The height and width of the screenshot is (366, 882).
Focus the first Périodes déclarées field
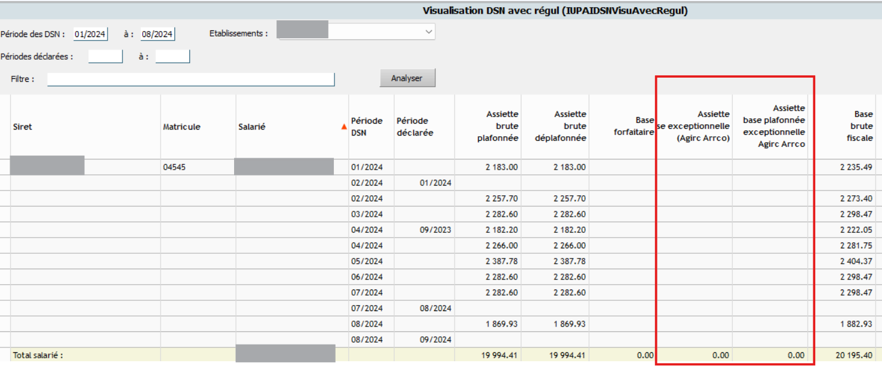(x=105, y=57)
